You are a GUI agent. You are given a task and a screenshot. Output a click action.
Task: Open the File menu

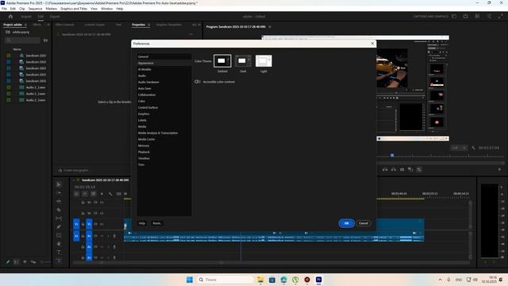pos(4,9)
